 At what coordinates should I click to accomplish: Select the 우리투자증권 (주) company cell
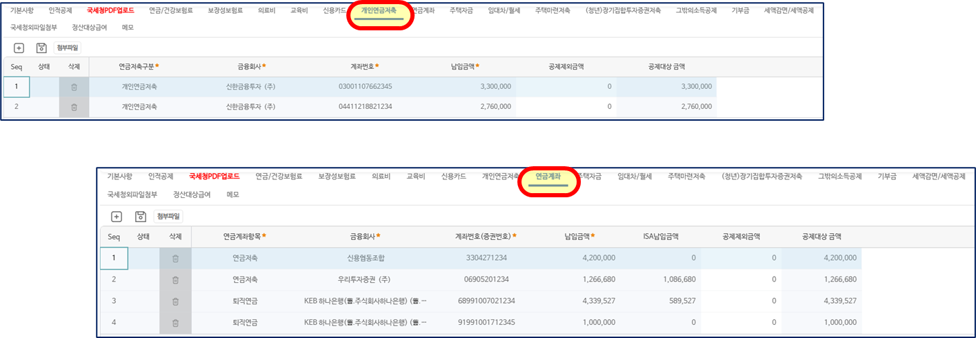(x=366, y=279)
